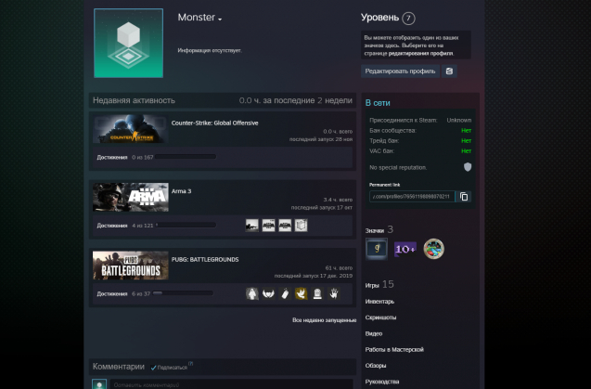Viewport: 591px width, 389px height.
Task: Click the 61 ч. всего PUBG playtime text
Action: pos(339,268)
